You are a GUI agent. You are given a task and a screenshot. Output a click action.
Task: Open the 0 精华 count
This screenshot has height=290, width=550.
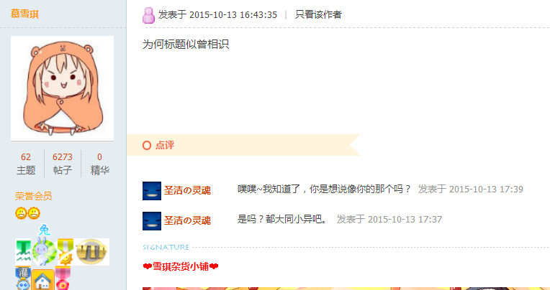pos(99,164)
